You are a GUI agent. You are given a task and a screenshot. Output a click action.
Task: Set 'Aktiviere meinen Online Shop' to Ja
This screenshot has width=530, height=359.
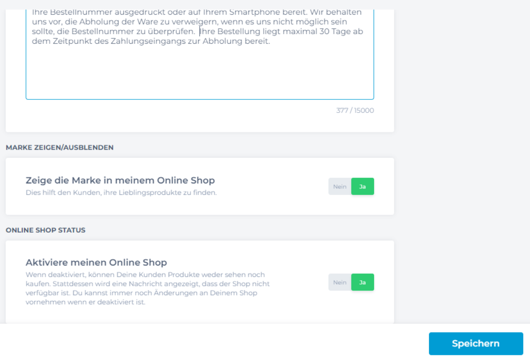363,282
